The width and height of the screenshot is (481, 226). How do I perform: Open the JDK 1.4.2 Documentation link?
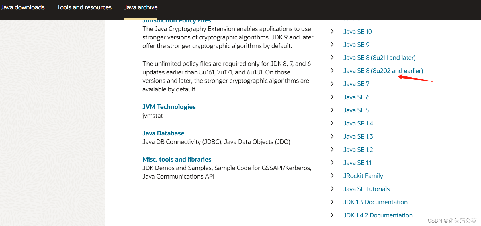pyautogui.click(x=378, y=215)
